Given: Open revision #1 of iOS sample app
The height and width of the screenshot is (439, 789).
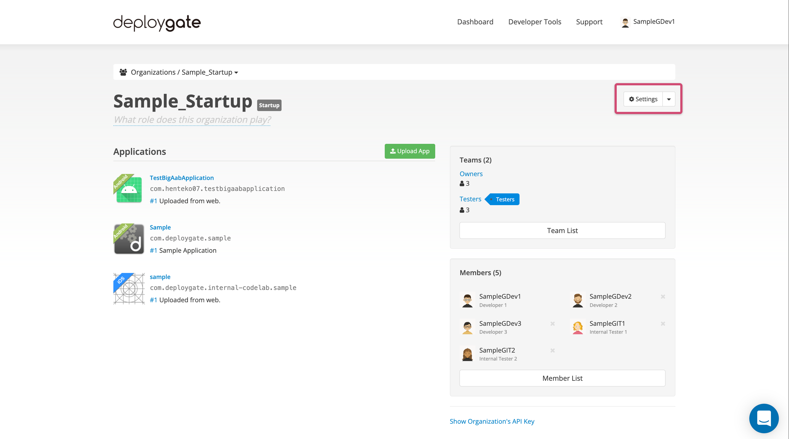Looking at the screenshot, I should tap(153, 300).
